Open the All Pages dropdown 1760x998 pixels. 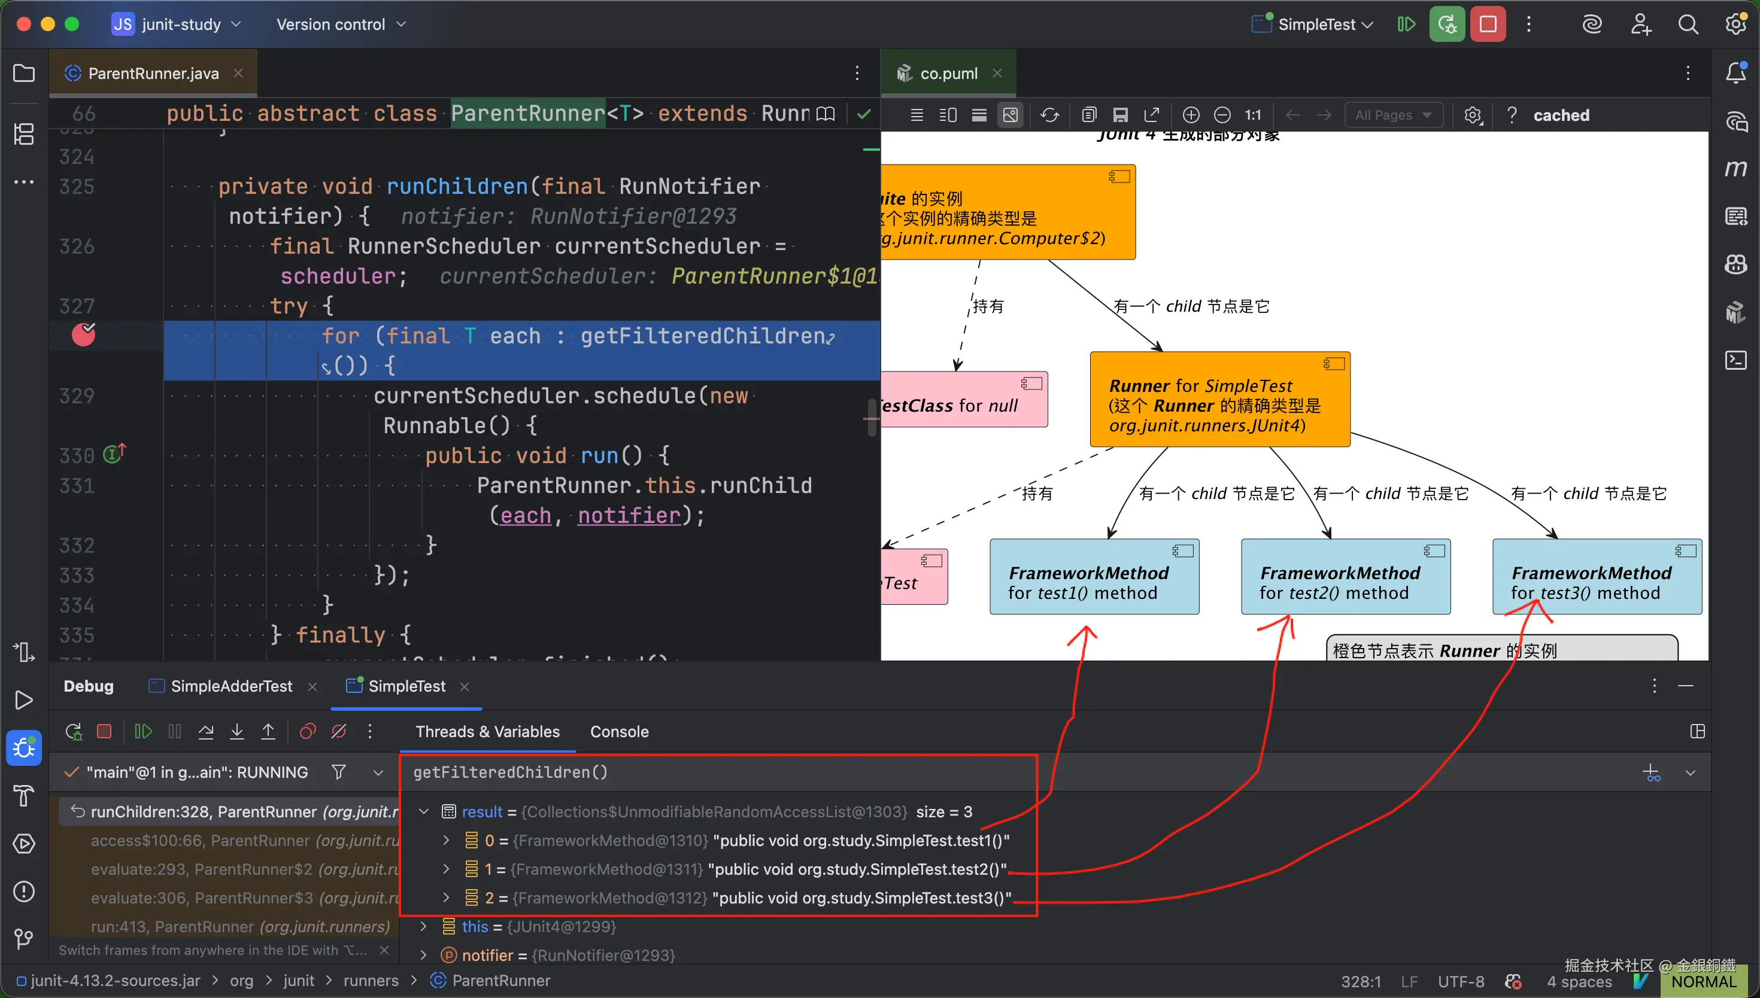1393,115
